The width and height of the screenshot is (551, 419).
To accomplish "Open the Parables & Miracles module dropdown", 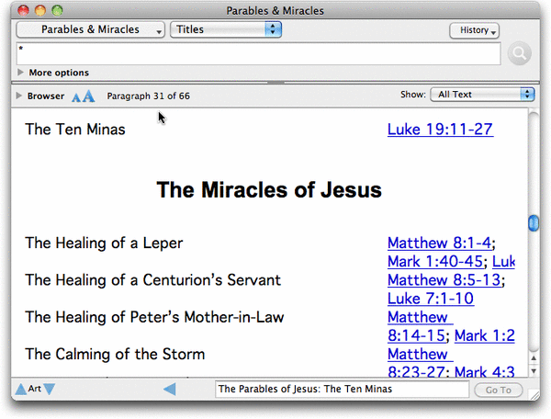I will coord(91,30).
